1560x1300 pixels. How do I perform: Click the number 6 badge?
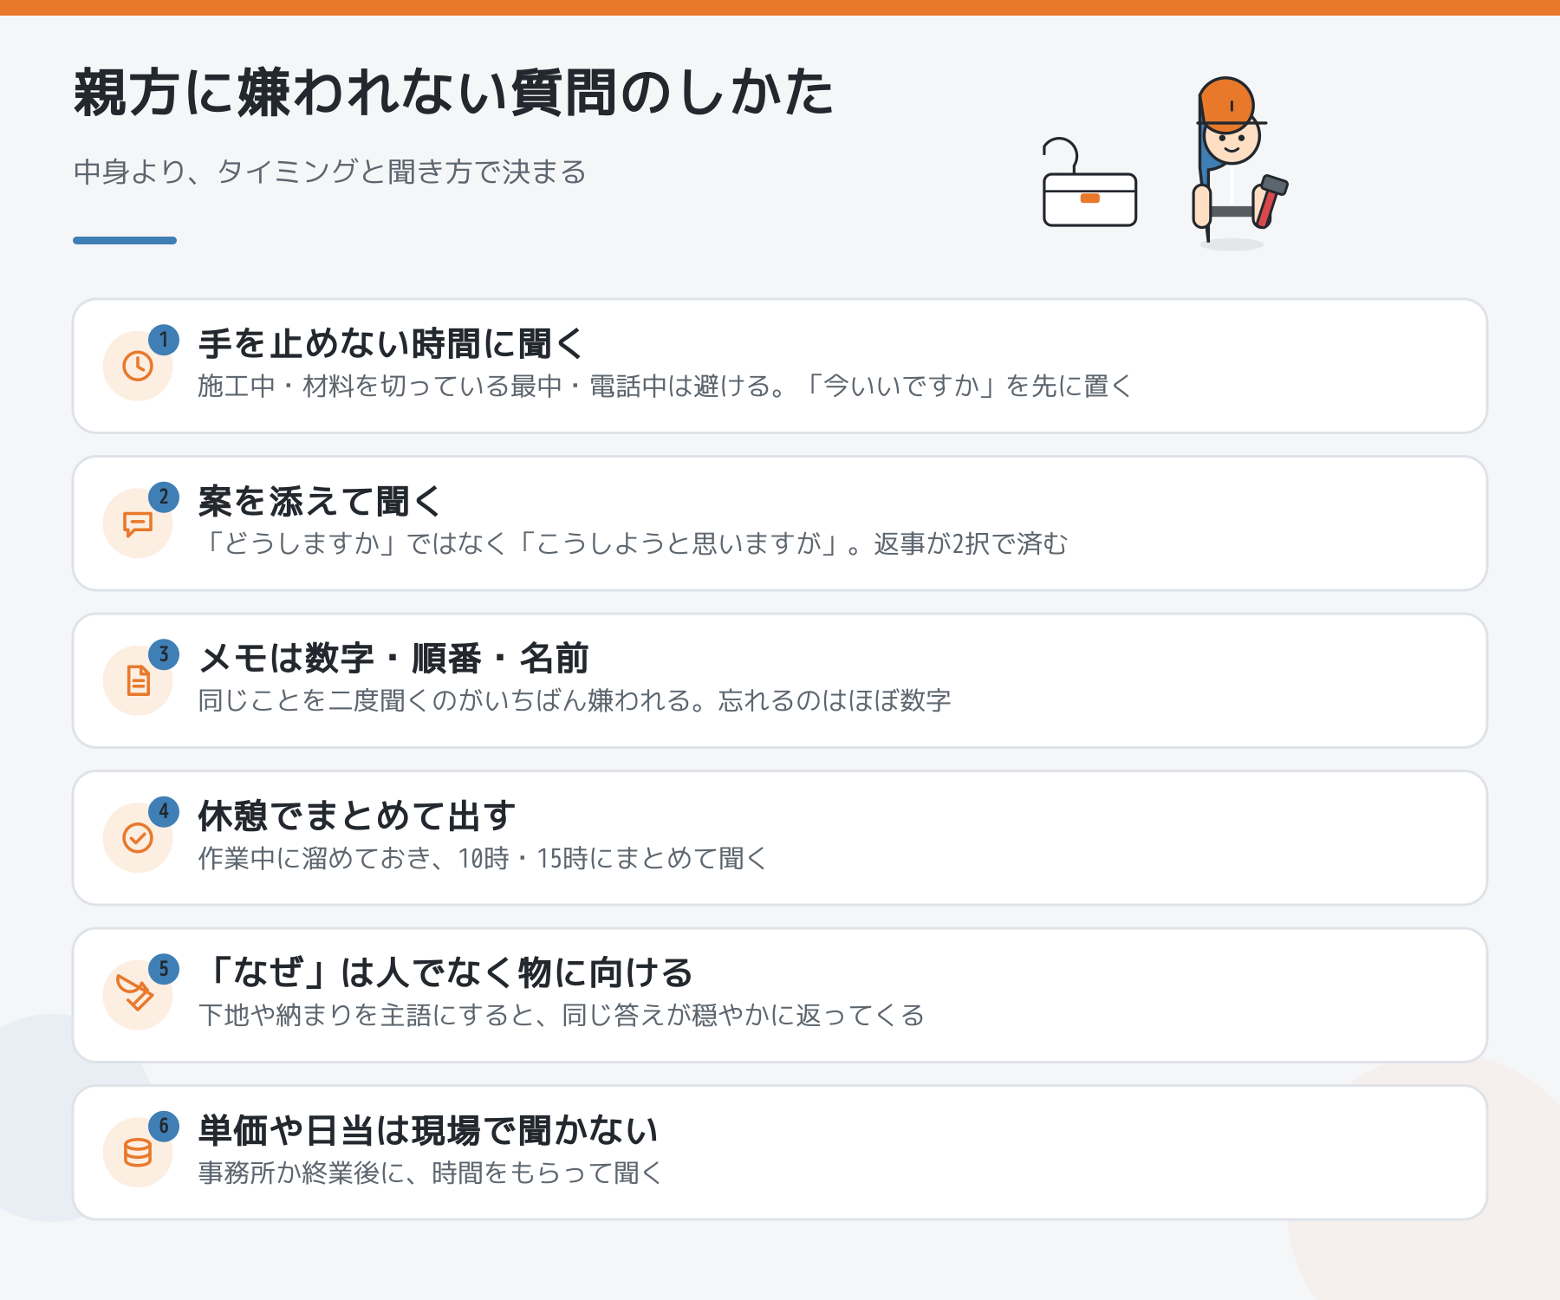[x=164, y=1127]
